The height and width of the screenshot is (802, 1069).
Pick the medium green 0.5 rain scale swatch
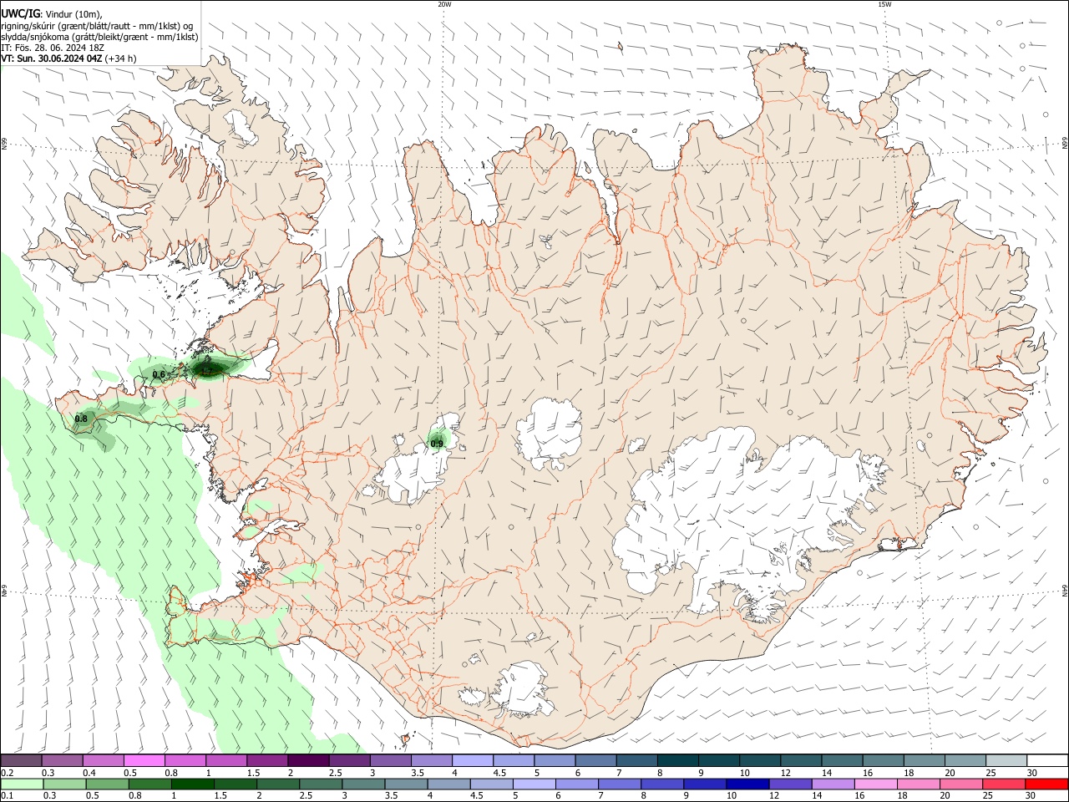(x=109, y=784)
